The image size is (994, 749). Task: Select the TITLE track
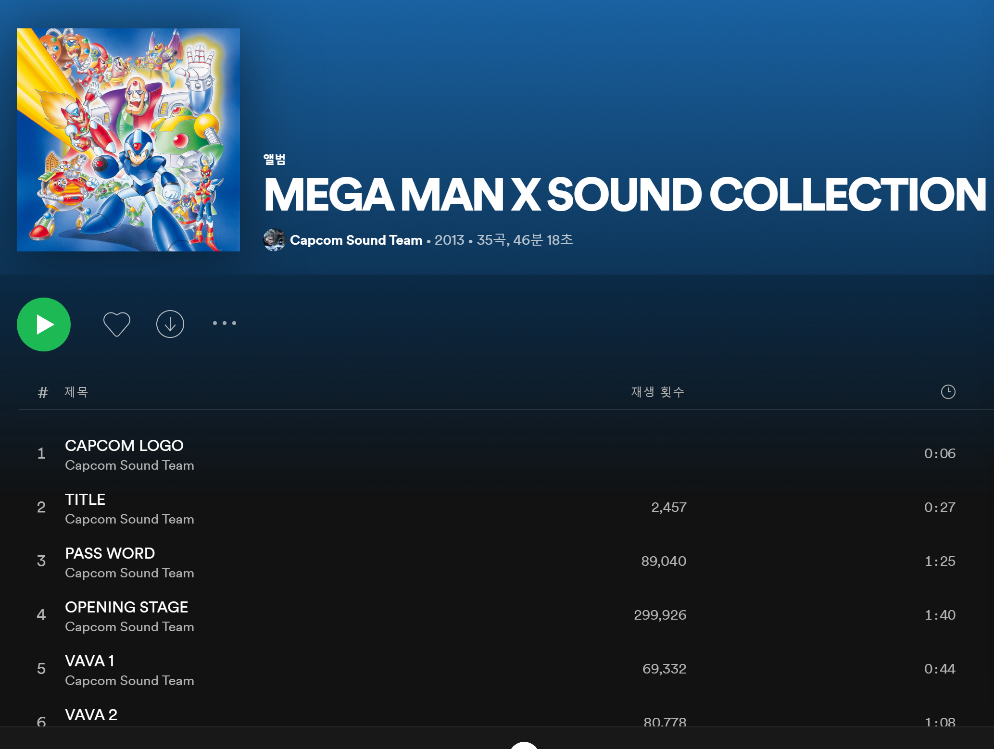[85, 499]
